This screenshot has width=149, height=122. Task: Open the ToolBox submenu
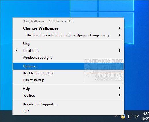tap(68, 96)
